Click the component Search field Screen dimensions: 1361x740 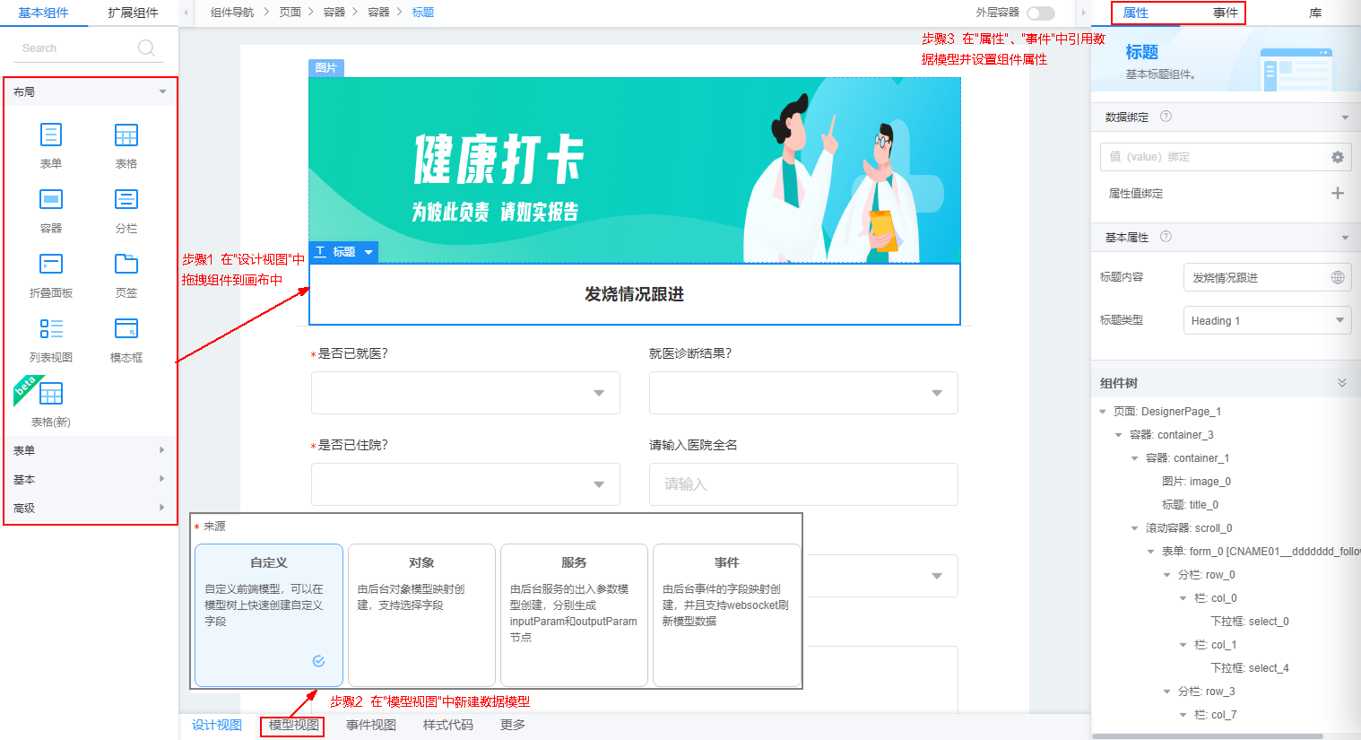(x=89, y=48)
